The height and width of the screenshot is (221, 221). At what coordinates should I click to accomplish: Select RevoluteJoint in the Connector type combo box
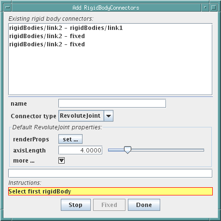(81, 116)
